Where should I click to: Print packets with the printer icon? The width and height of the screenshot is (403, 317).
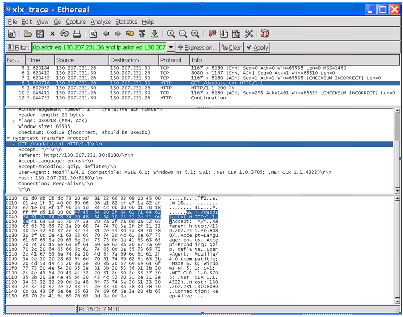tap(77, 34)
